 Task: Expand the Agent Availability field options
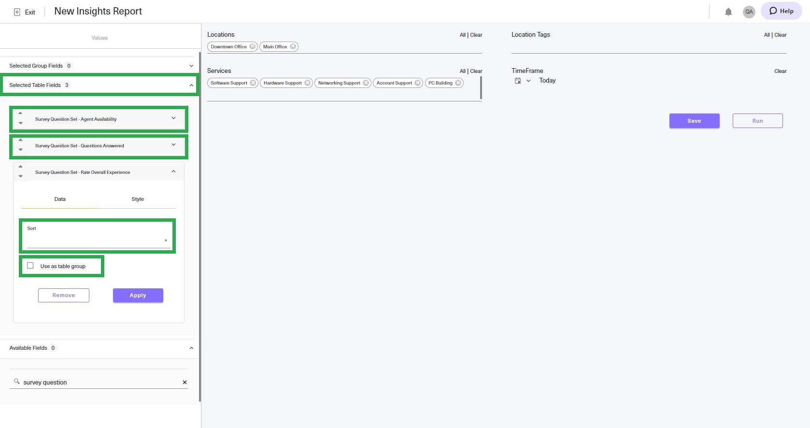(173, 118)
